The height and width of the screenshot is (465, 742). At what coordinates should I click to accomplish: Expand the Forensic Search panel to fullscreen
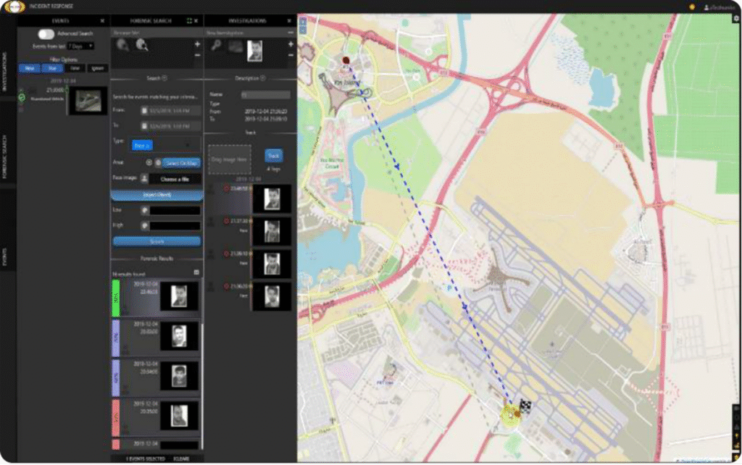tap(188, 21)
